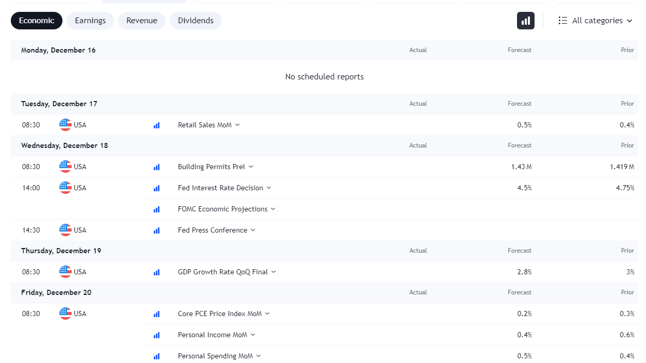Click the Tuesday, December 17 date header
This screenshot has height=363, width=646.
click(59, 104)
